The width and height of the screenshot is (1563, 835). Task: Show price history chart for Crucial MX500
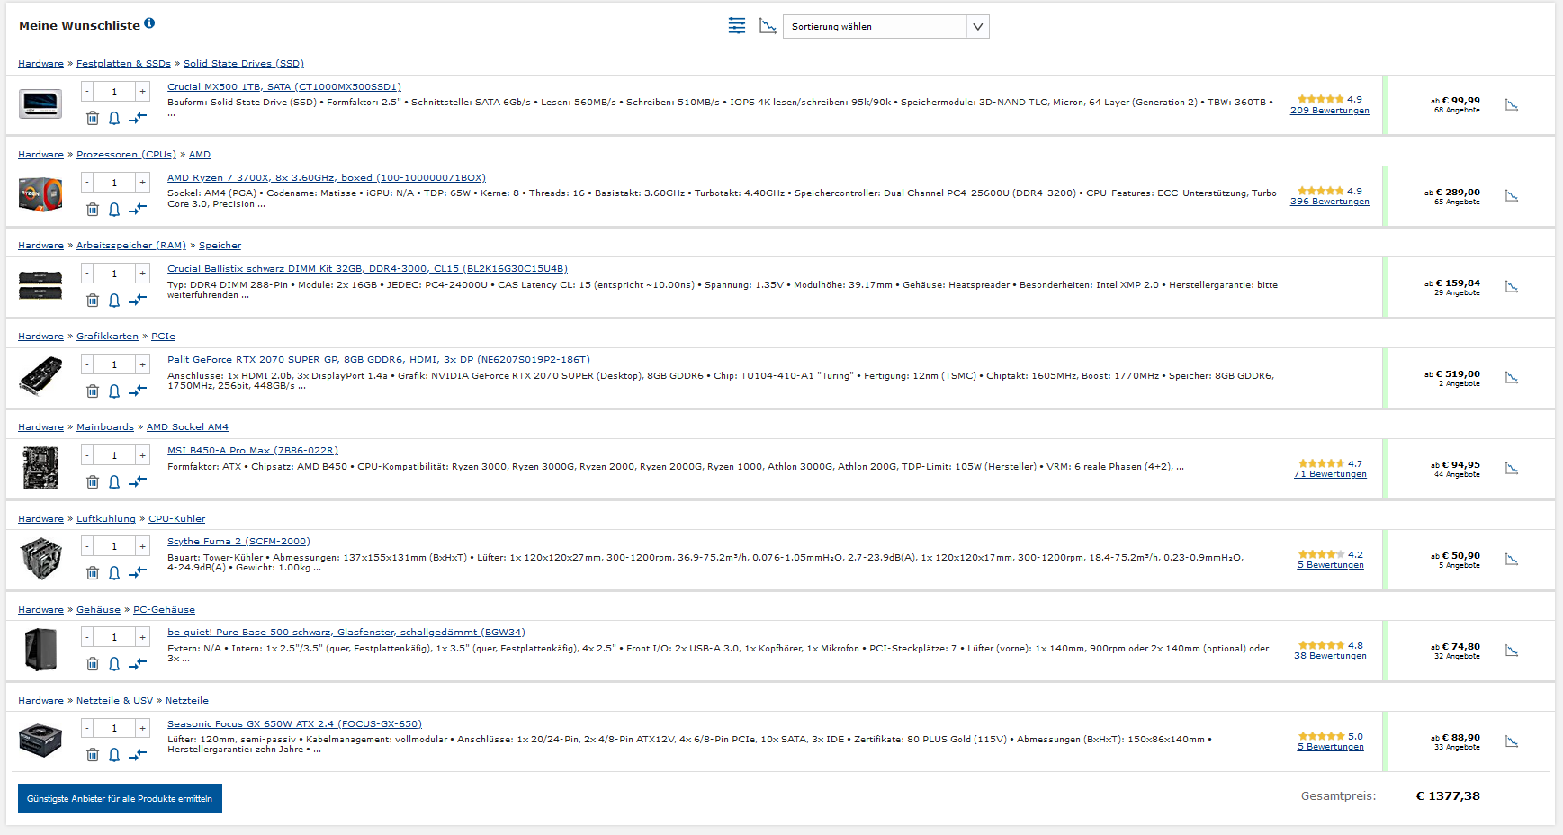point(1512,105)
